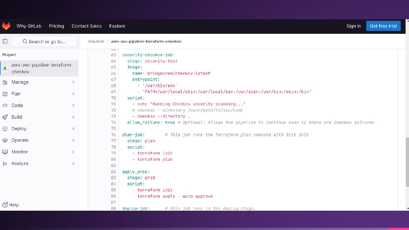Viewport: 409px width, 230px height.
Task: Click the PATH=/usr/local/sbin string on line 69
Action: [x=227, y=92]
